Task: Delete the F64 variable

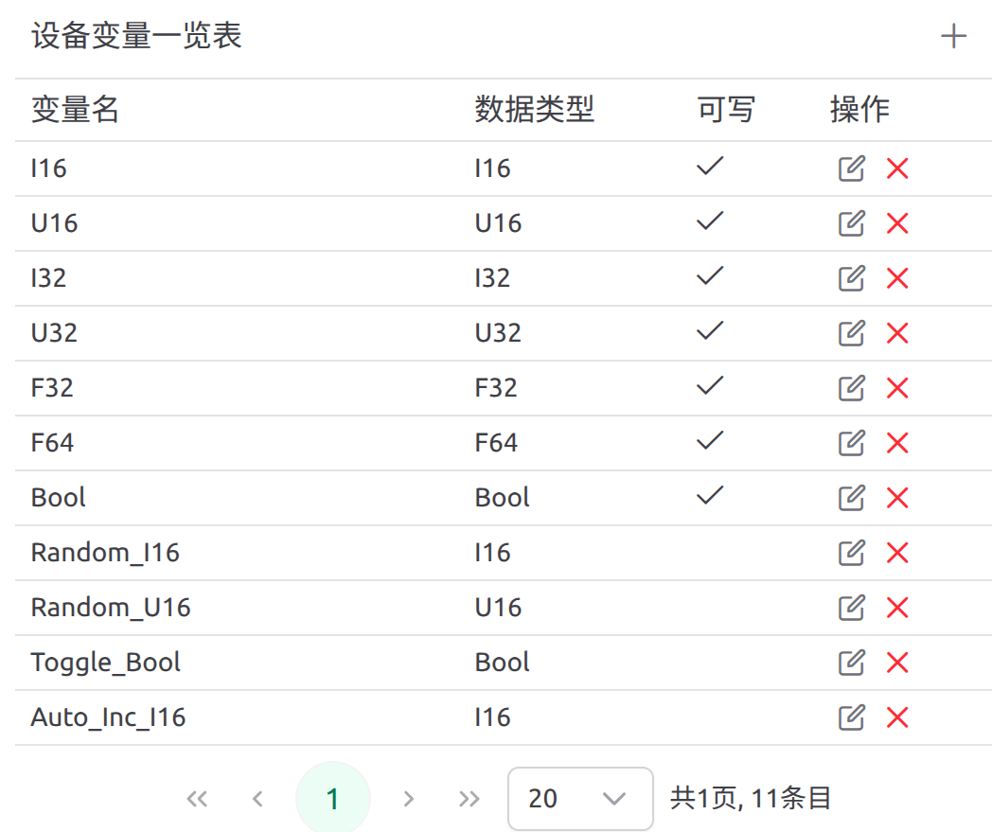Action: [x=897, y=443]
